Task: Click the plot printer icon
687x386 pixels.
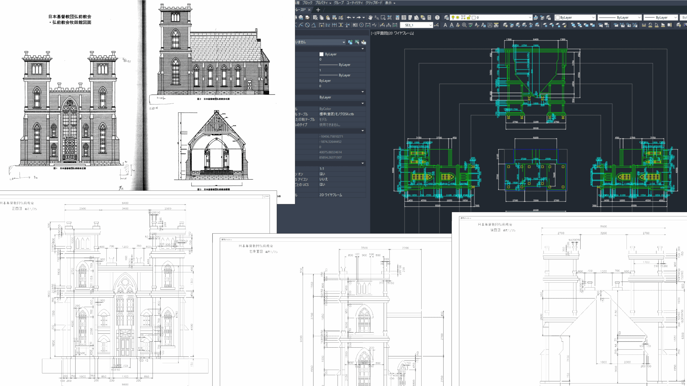Action: point(301,17)
